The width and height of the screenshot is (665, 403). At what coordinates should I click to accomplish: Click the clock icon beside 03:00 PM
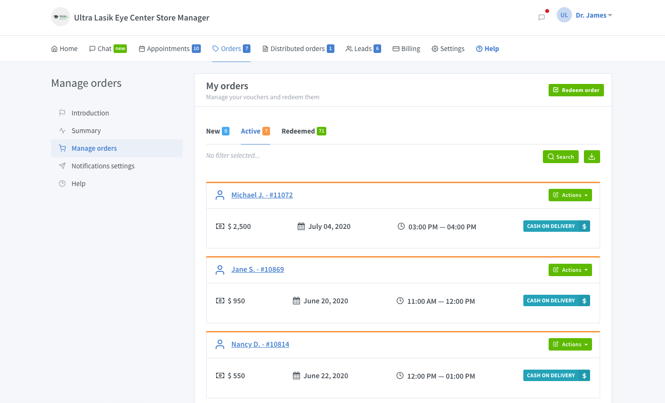click(x=401, y=226)
